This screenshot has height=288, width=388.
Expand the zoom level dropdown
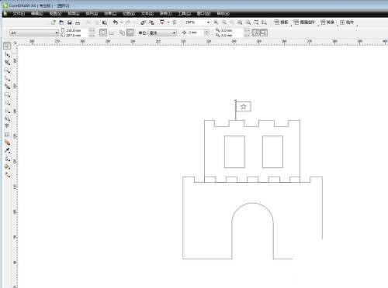[x=208, y=22]
